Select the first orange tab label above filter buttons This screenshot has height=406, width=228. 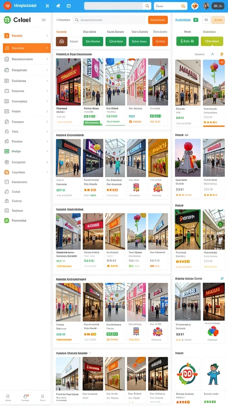coord(61,32)
